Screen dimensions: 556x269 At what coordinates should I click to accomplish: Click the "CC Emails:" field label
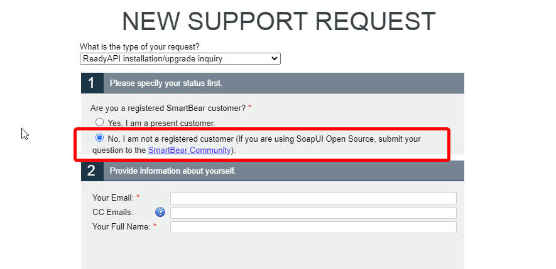coord(112,213)
